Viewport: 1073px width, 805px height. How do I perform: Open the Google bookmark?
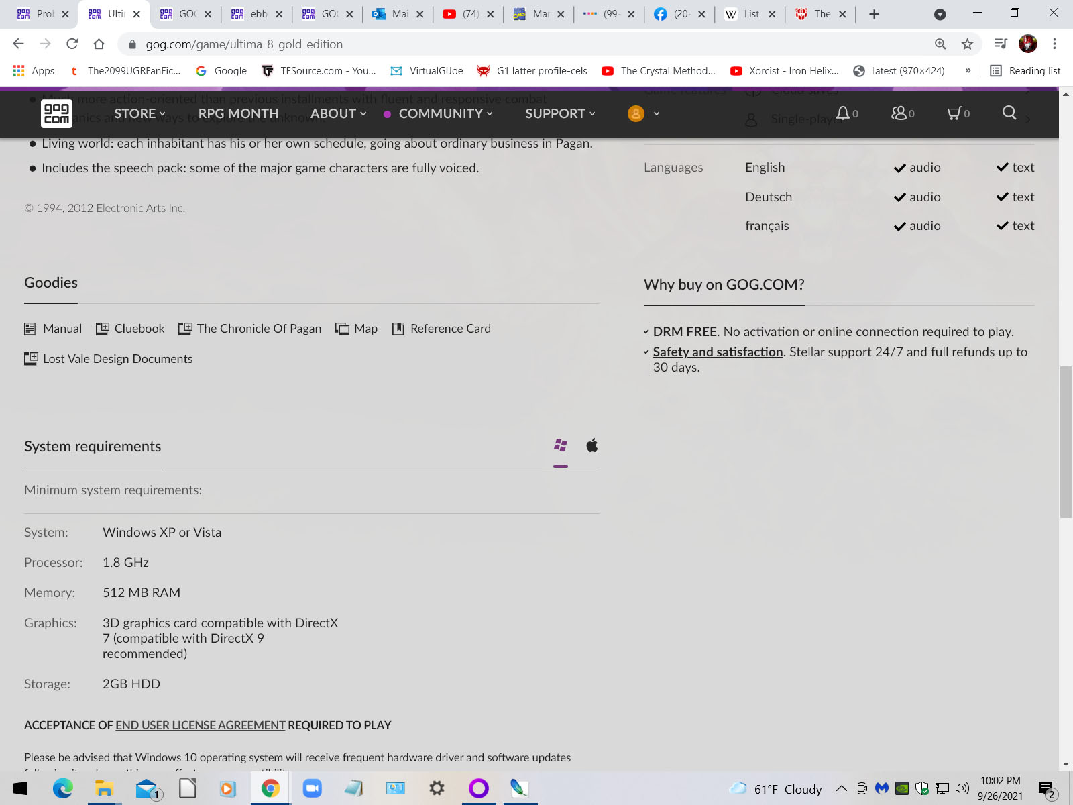click(x=221, y=70)
